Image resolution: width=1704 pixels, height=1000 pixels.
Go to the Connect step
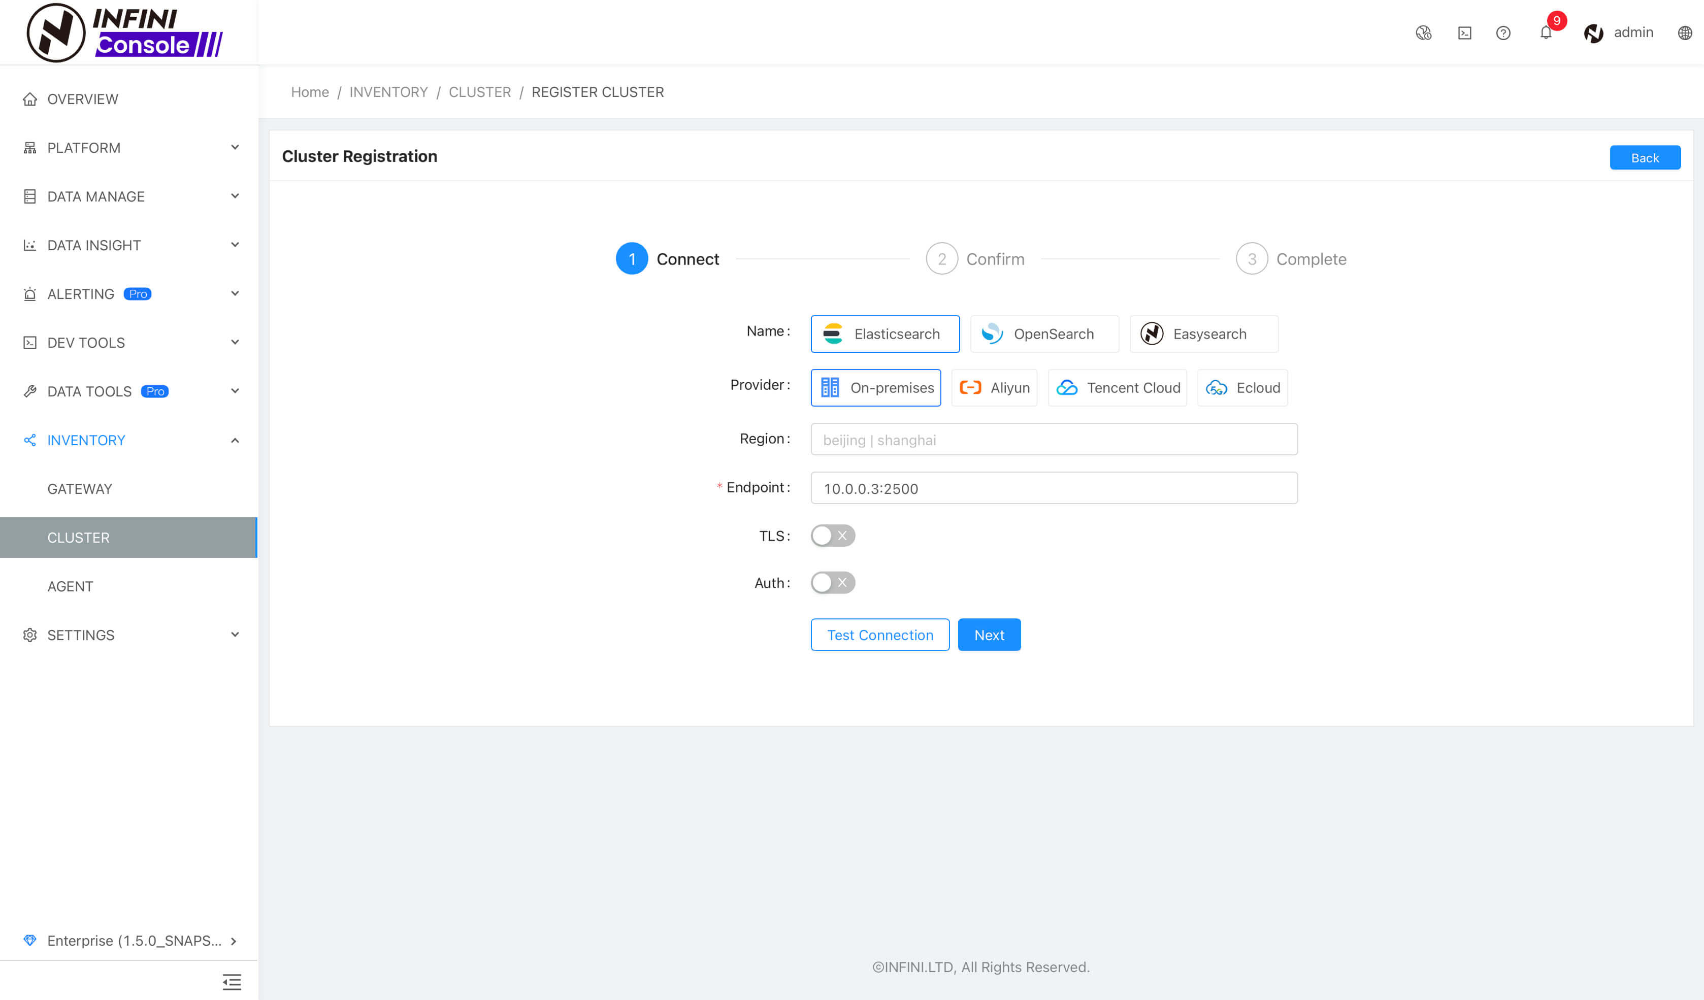(667, 259)
